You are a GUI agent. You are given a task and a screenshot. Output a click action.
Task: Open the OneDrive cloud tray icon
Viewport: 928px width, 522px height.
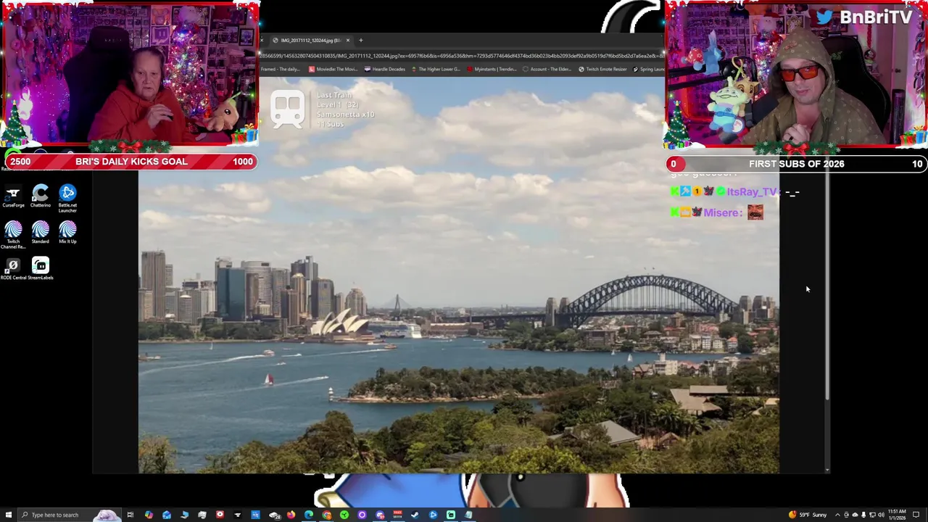click(x=855, y=515)
